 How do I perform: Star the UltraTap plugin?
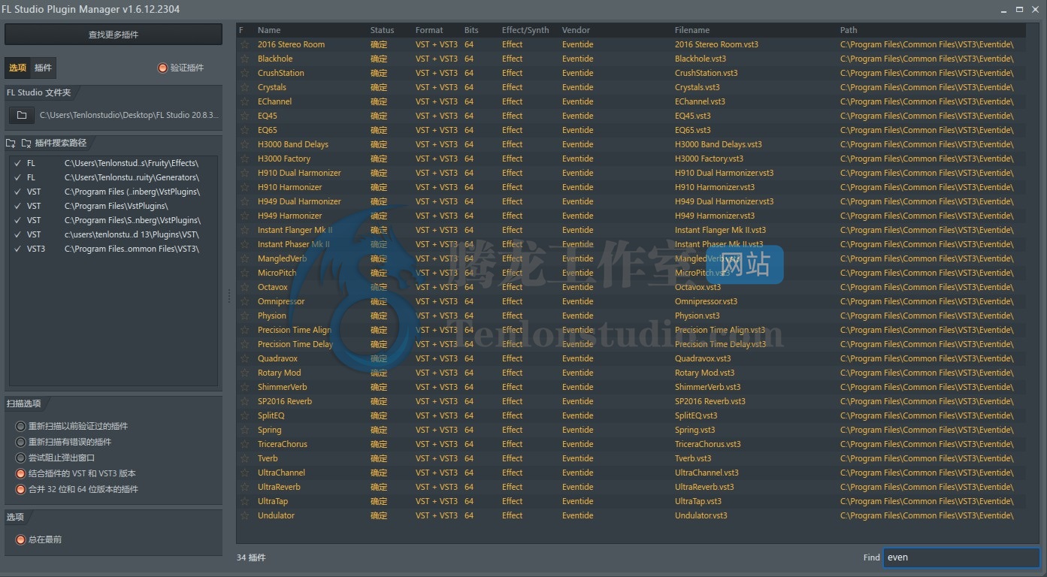pyautogui.click(x=244, y=501)
